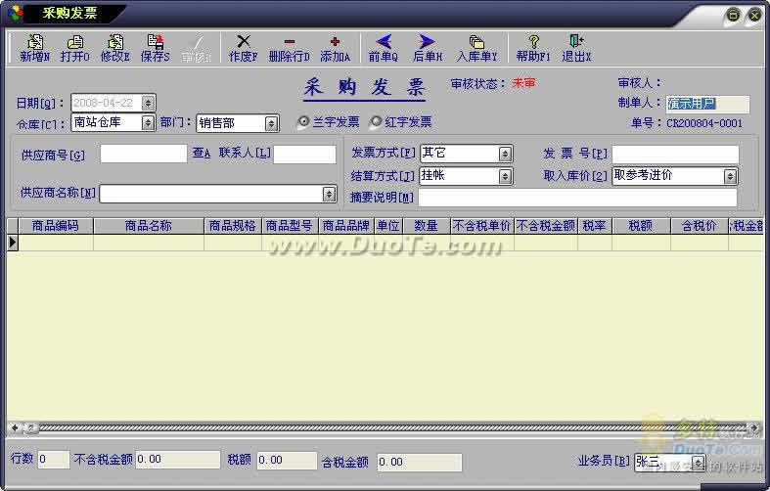The image size is (770, 491).
Task: Click the invoice number CR200804-0001
Action: point(704,123)
